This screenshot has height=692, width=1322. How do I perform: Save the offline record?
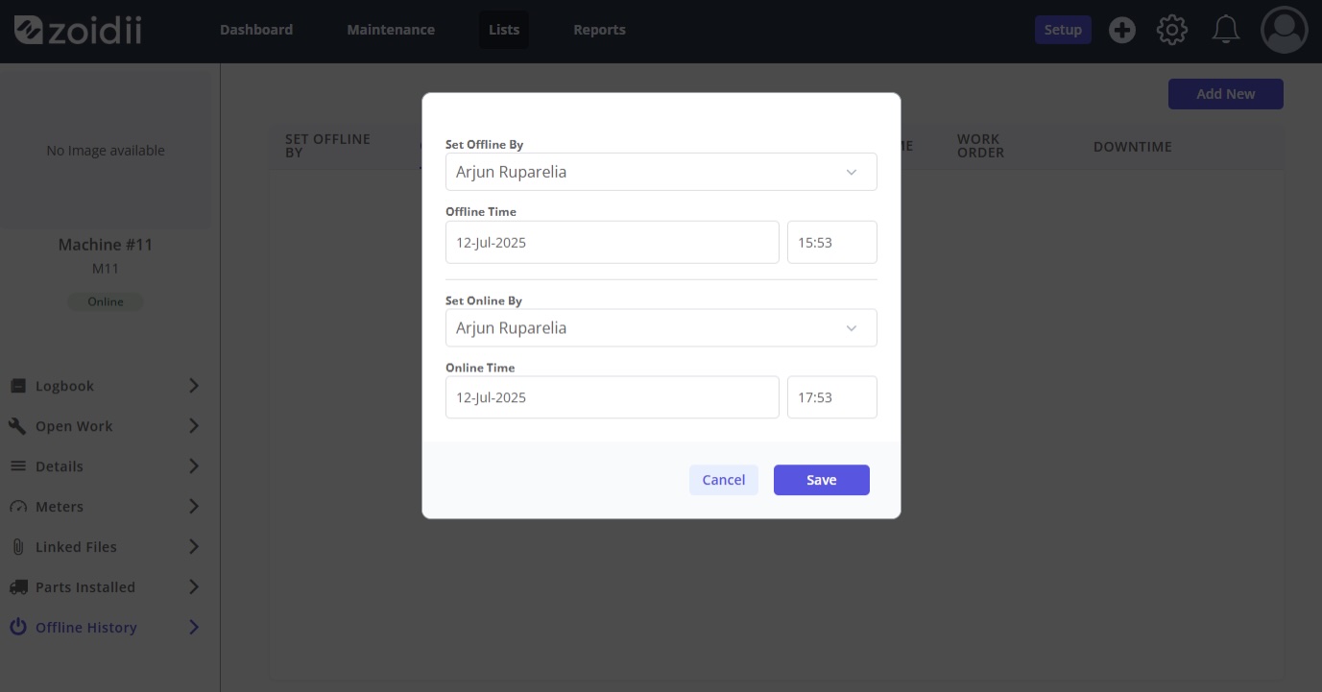[821, 480]
